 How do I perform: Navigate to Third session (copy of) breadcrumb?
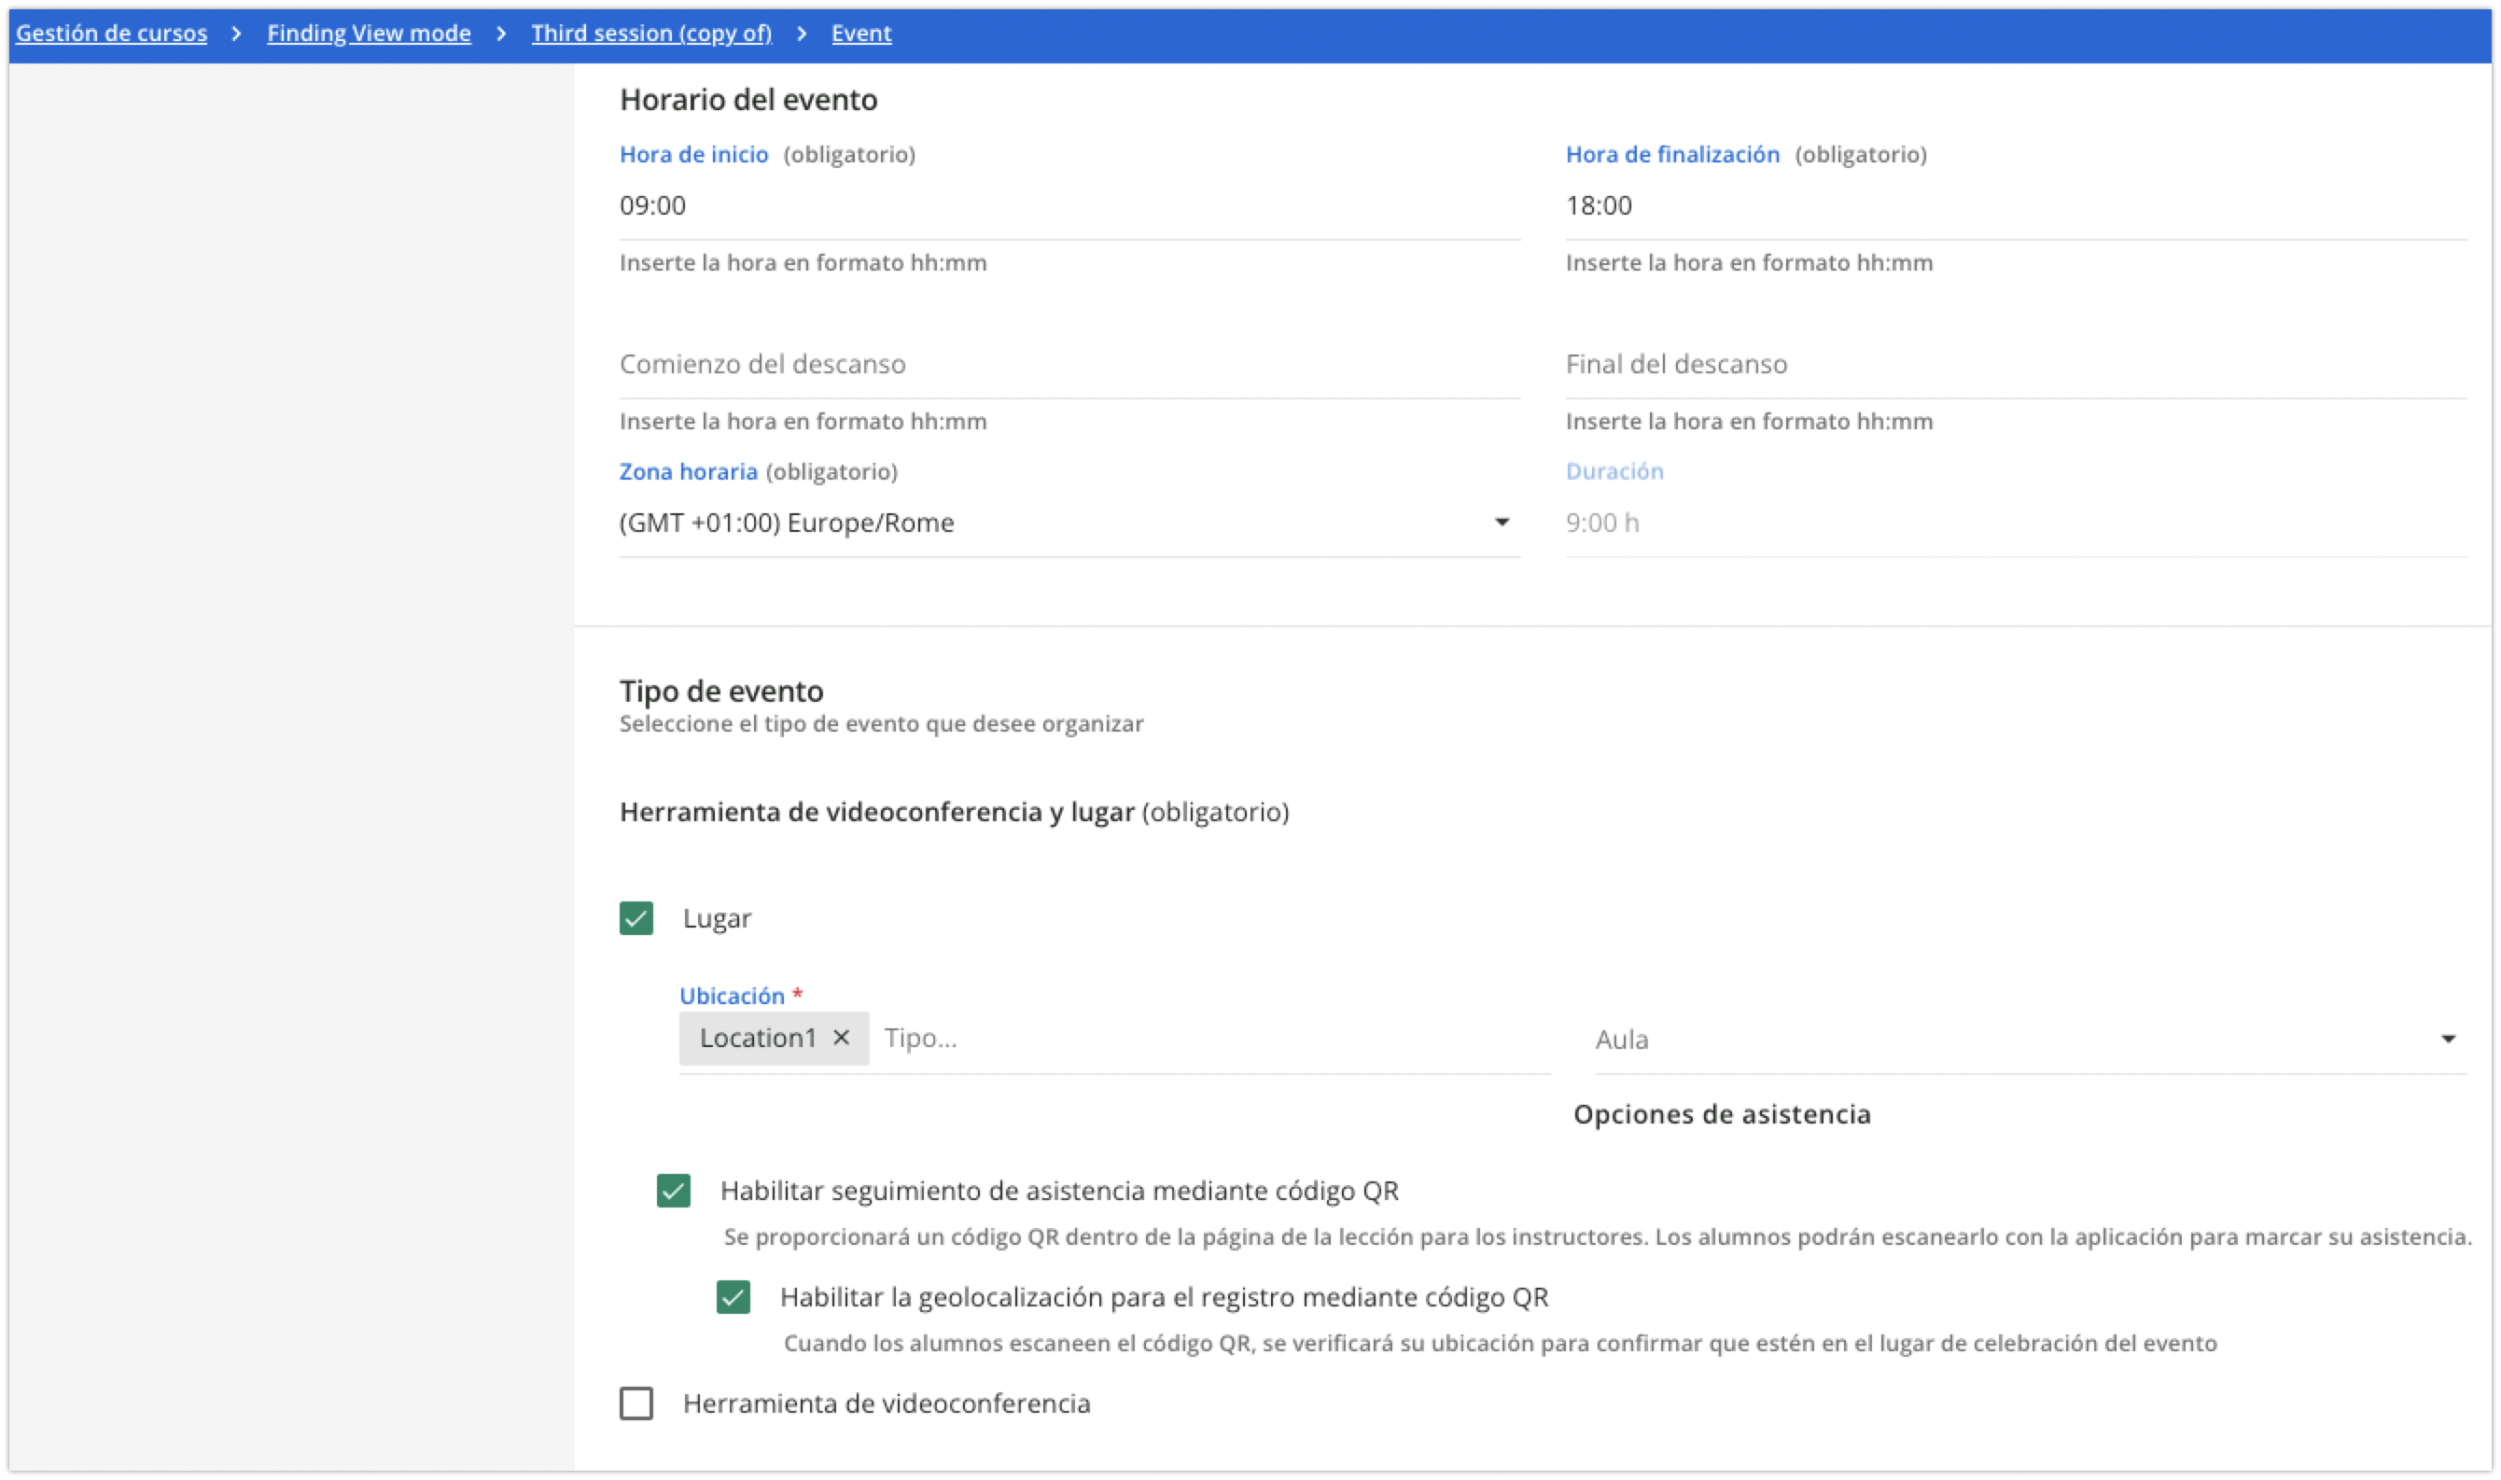(x=651, y=33)
